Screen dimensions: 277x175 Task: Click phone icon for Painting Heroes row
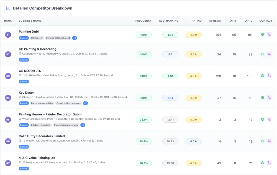coord(269,119)
